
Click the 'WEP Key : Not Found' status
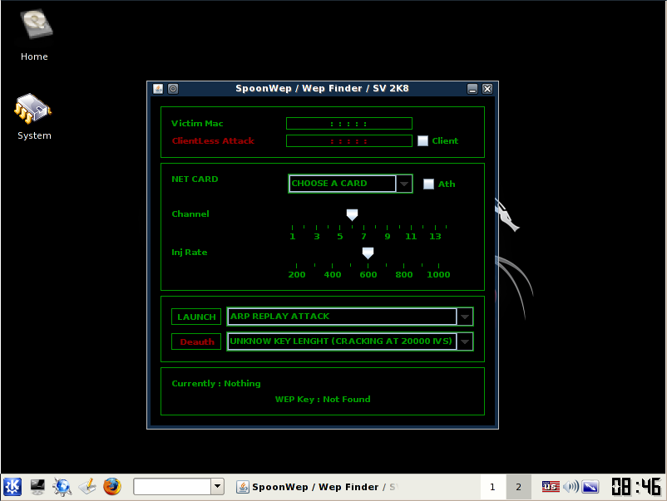coord(323,399)
